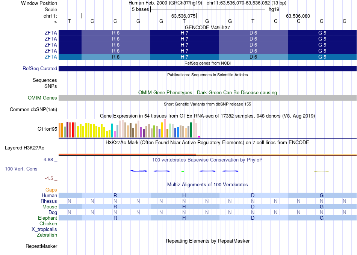Click the H amino acid in the Mouse row

(x=184, y=207)
